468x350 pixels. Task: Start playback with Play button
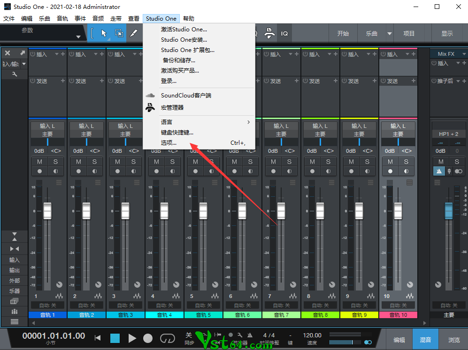[132, 338]
